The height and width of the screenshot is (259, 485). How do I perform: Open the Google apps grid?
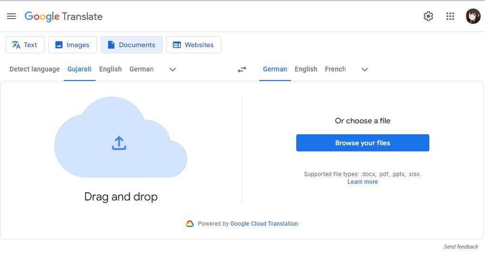[450, 16]
